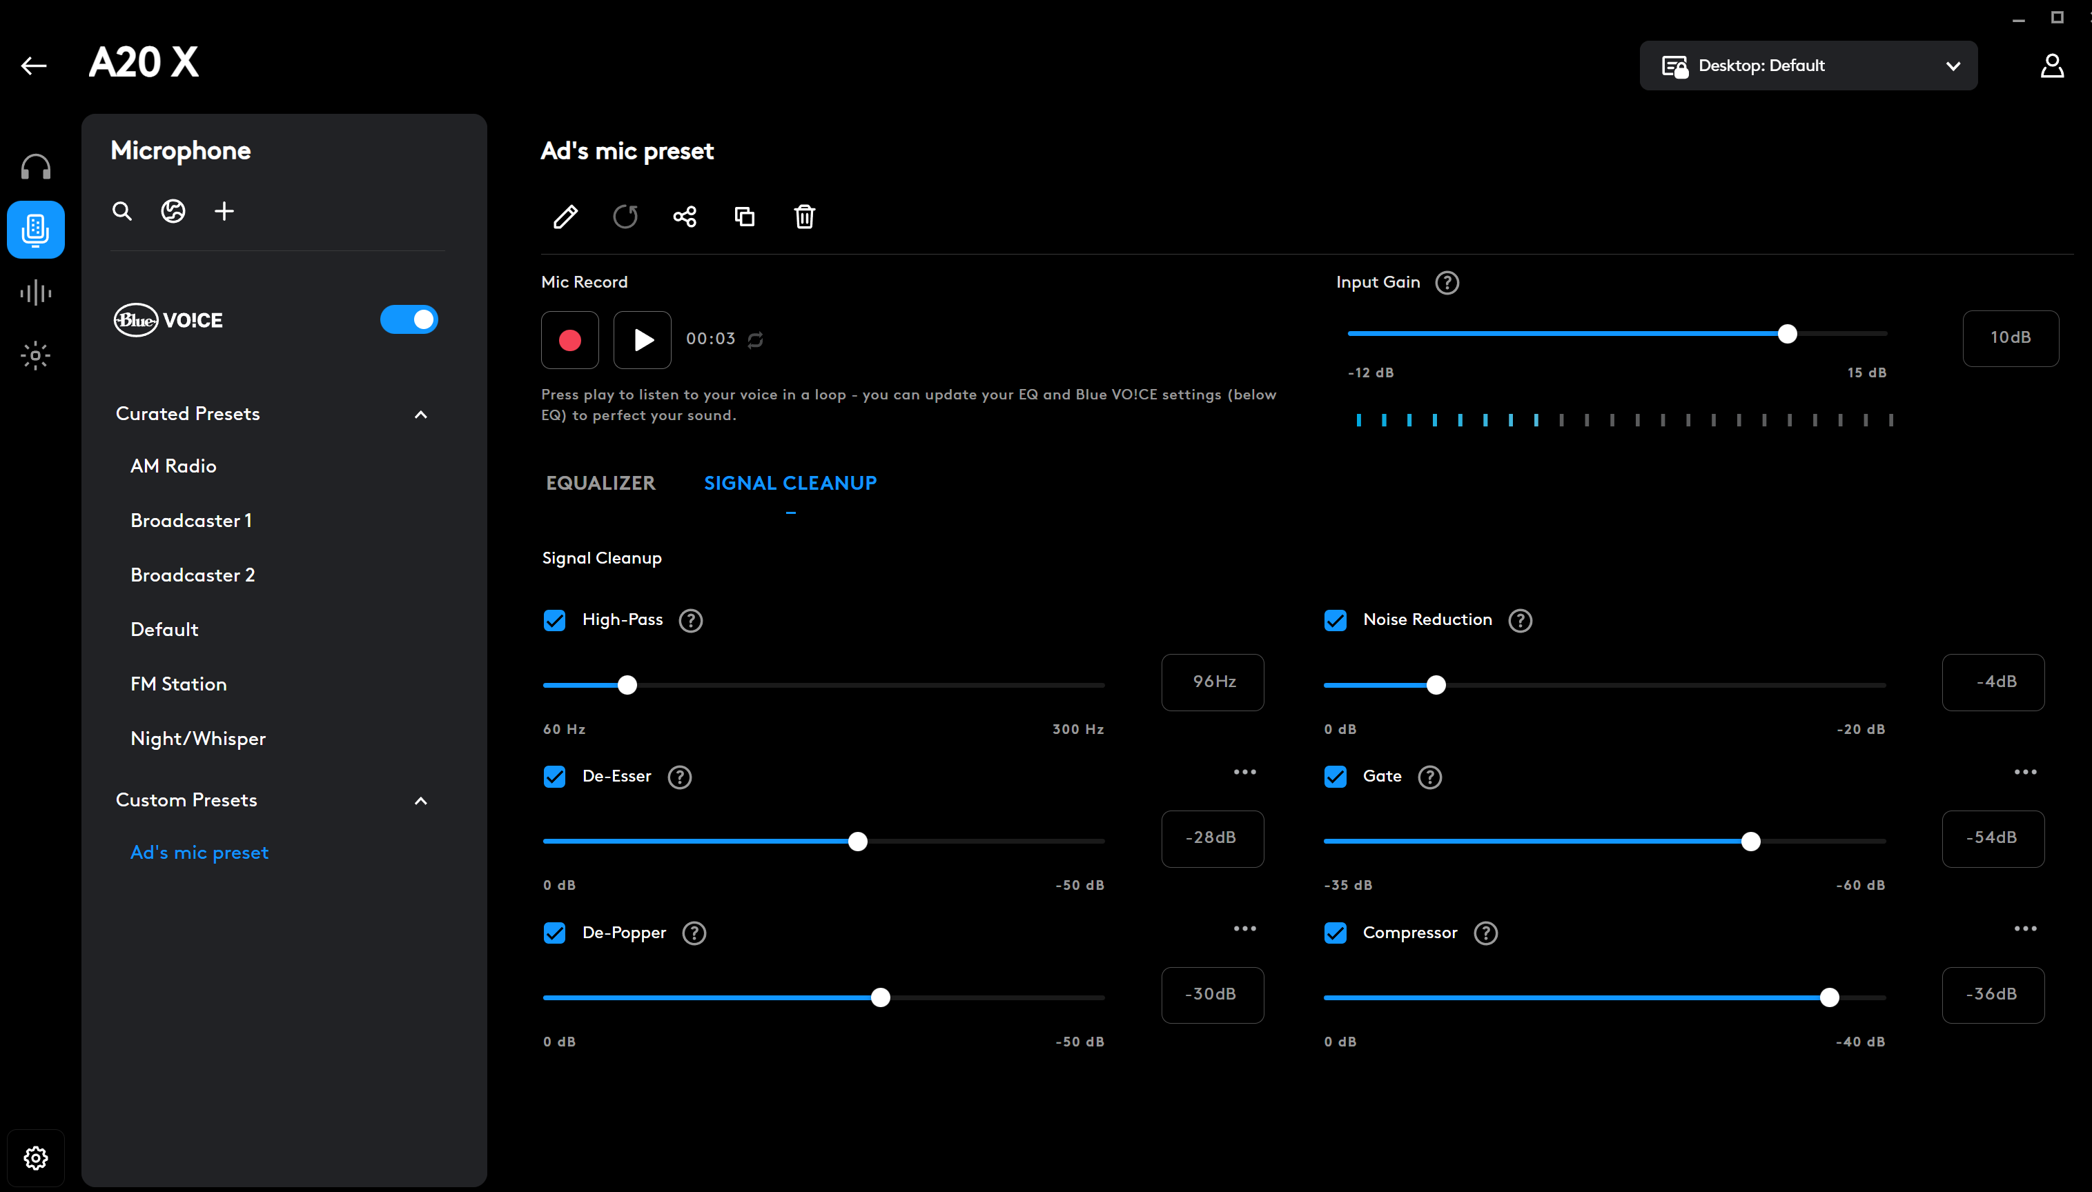
Task: Select the Broadcaster 1 preset
Action: (x=191, y=521)
